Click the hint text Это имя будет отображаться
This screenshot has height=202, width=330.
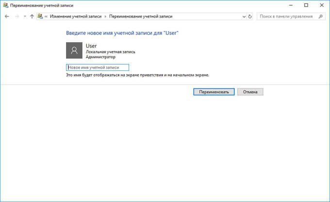coord(138,75)
